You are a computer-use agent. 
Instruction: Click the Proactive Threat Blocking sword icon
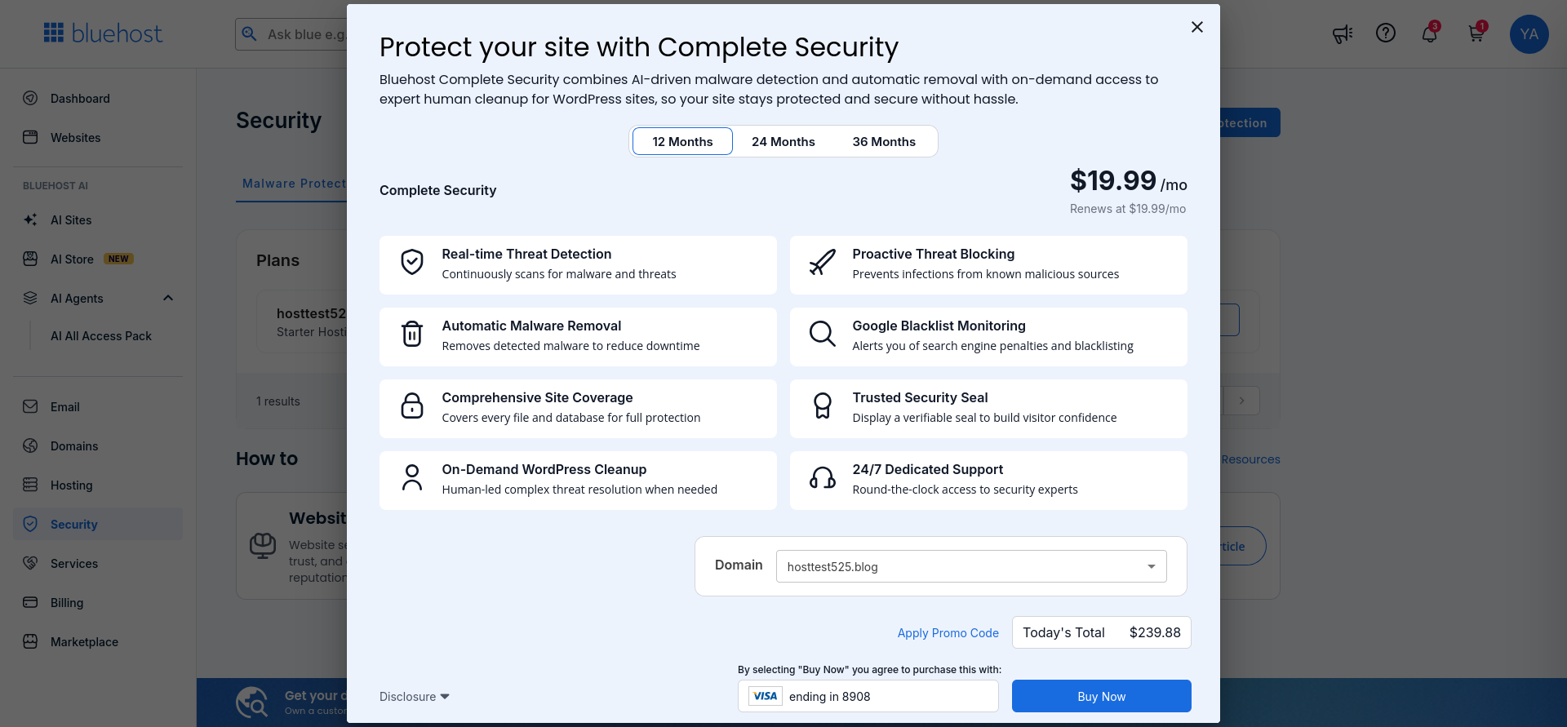click(x=822, y=262)
